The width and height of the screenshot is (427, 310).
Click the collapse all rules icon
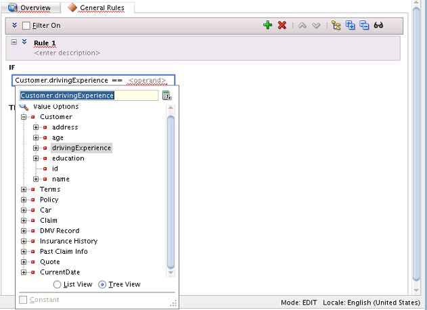tap(364, 25)
